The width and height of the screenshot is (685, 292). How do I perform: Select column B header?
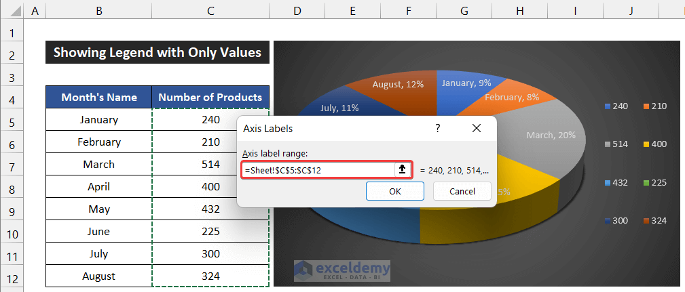[99, 10]
